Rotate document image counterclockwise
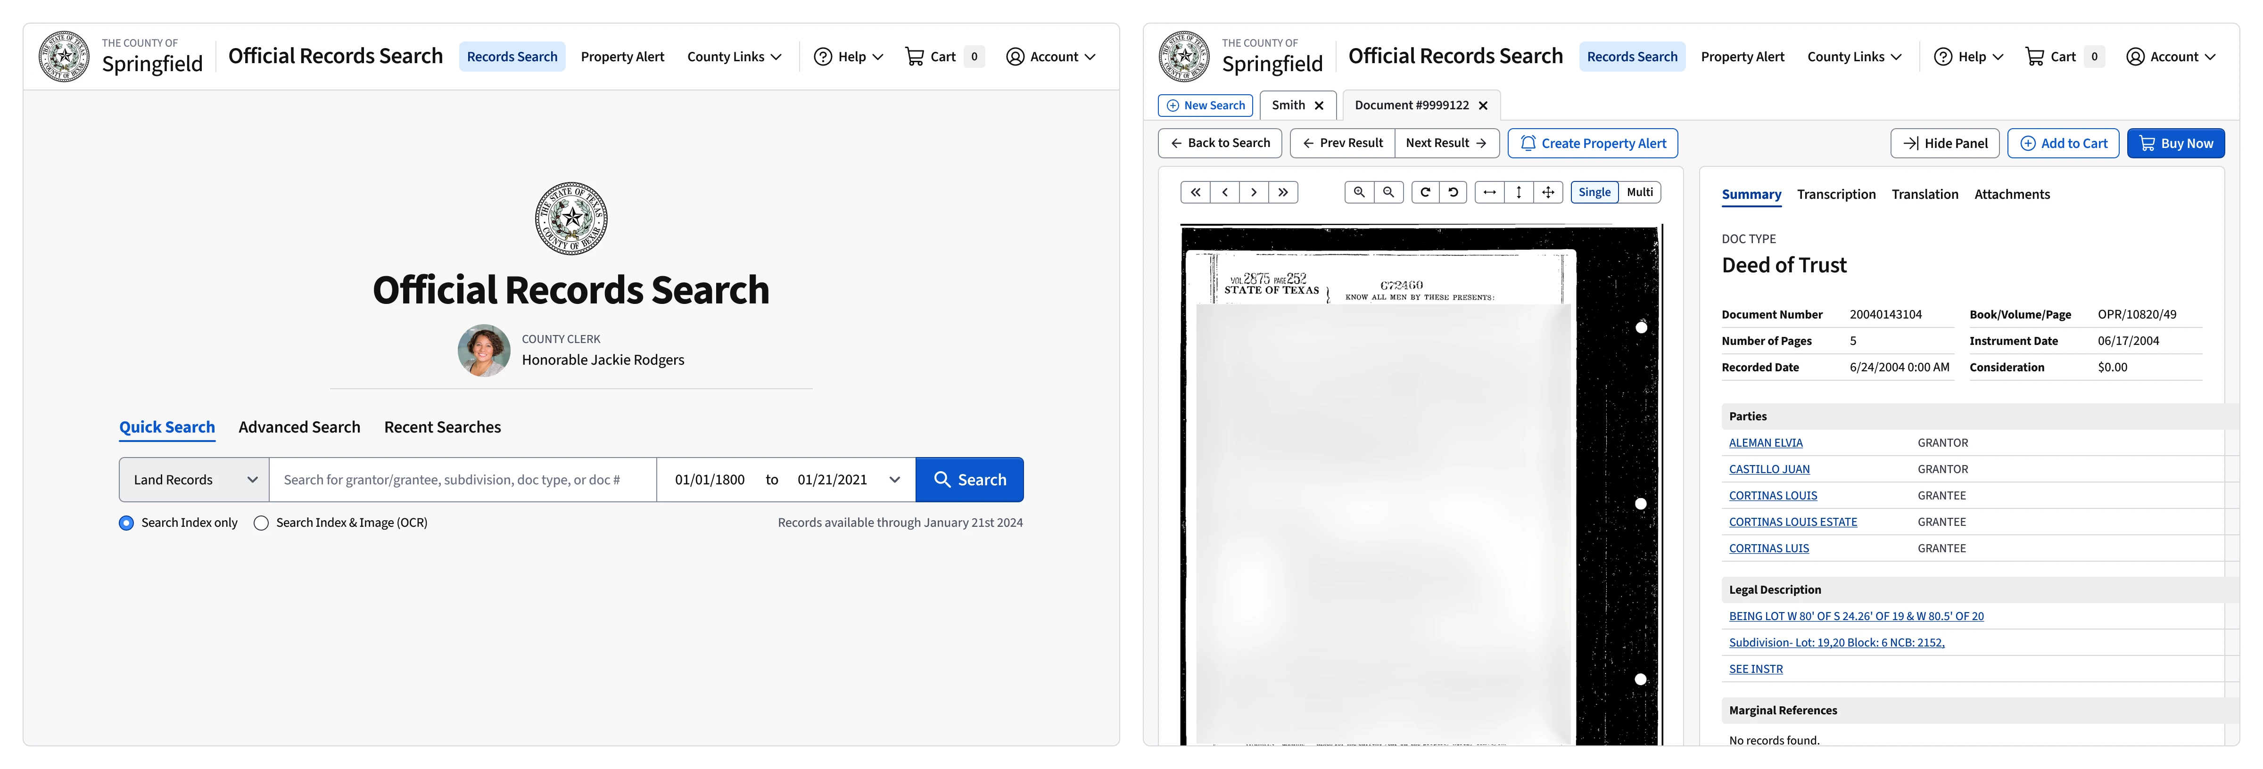This screenshot has height=769, width=2263. tap(1453, 192)
